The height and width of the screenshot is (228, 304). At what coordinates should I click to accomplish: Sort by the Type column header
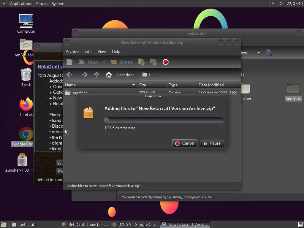(x=182, y=85)
